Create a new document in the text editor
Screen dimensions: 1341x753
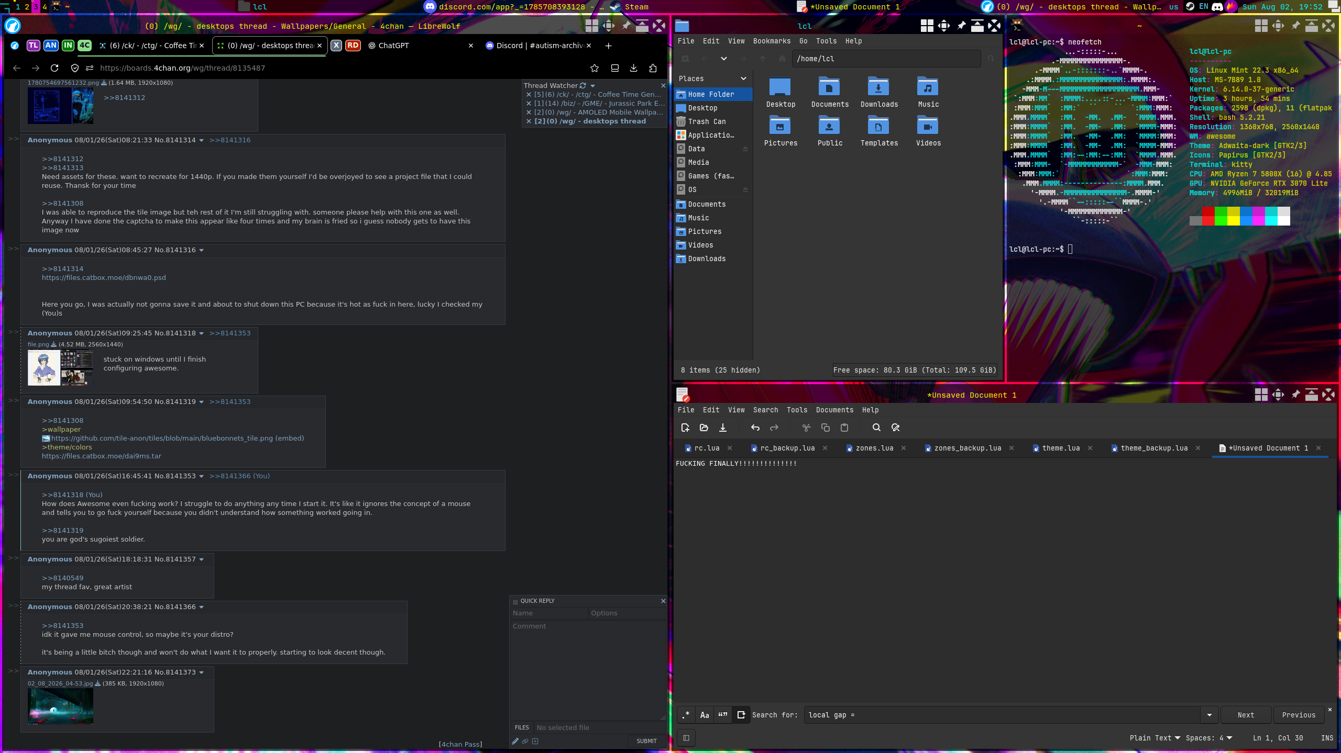coord(685,428)
